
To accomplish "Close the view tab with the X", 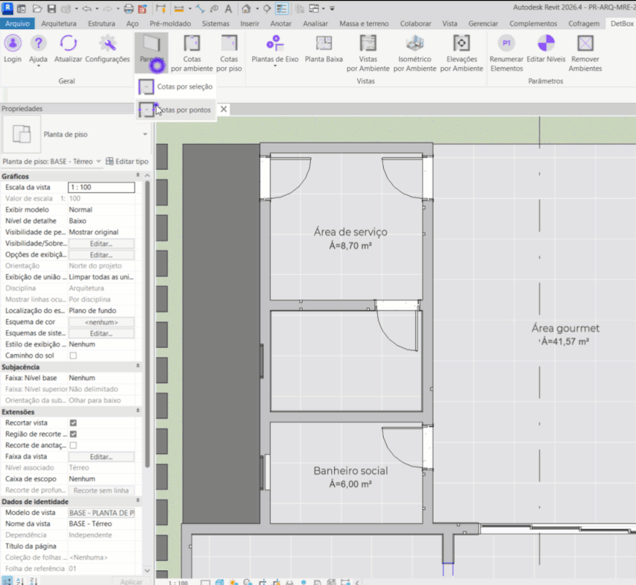I will 224,109.
